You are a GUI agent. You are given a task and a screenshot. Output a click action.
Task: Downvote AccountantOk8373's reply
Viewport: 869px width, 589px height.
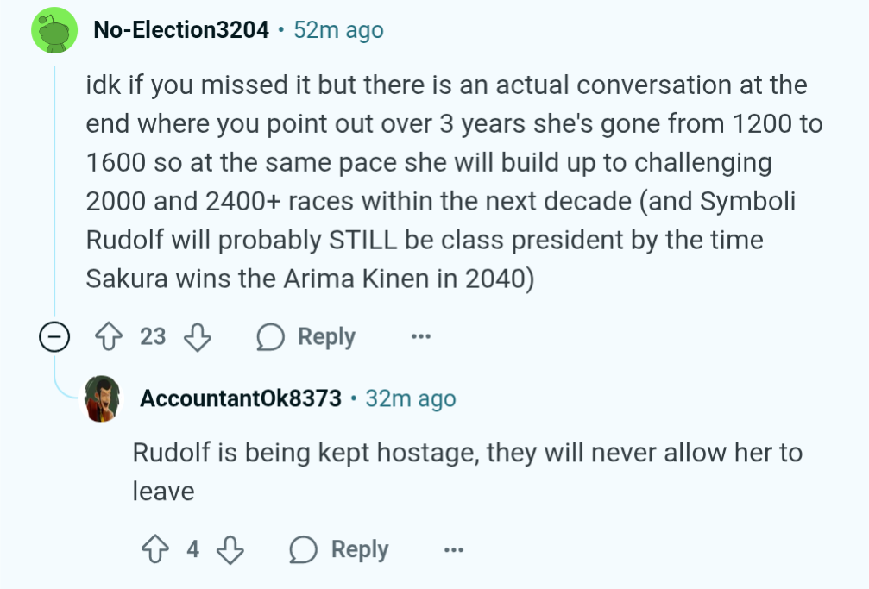coord(230,549)
